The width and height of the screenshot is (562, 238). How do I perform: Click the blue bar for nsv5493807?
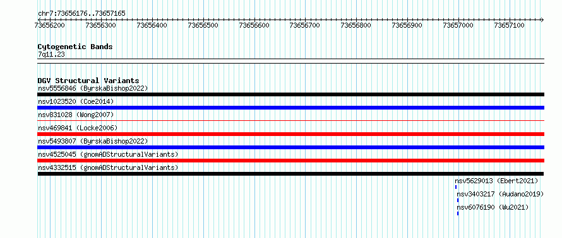point(290,147)
